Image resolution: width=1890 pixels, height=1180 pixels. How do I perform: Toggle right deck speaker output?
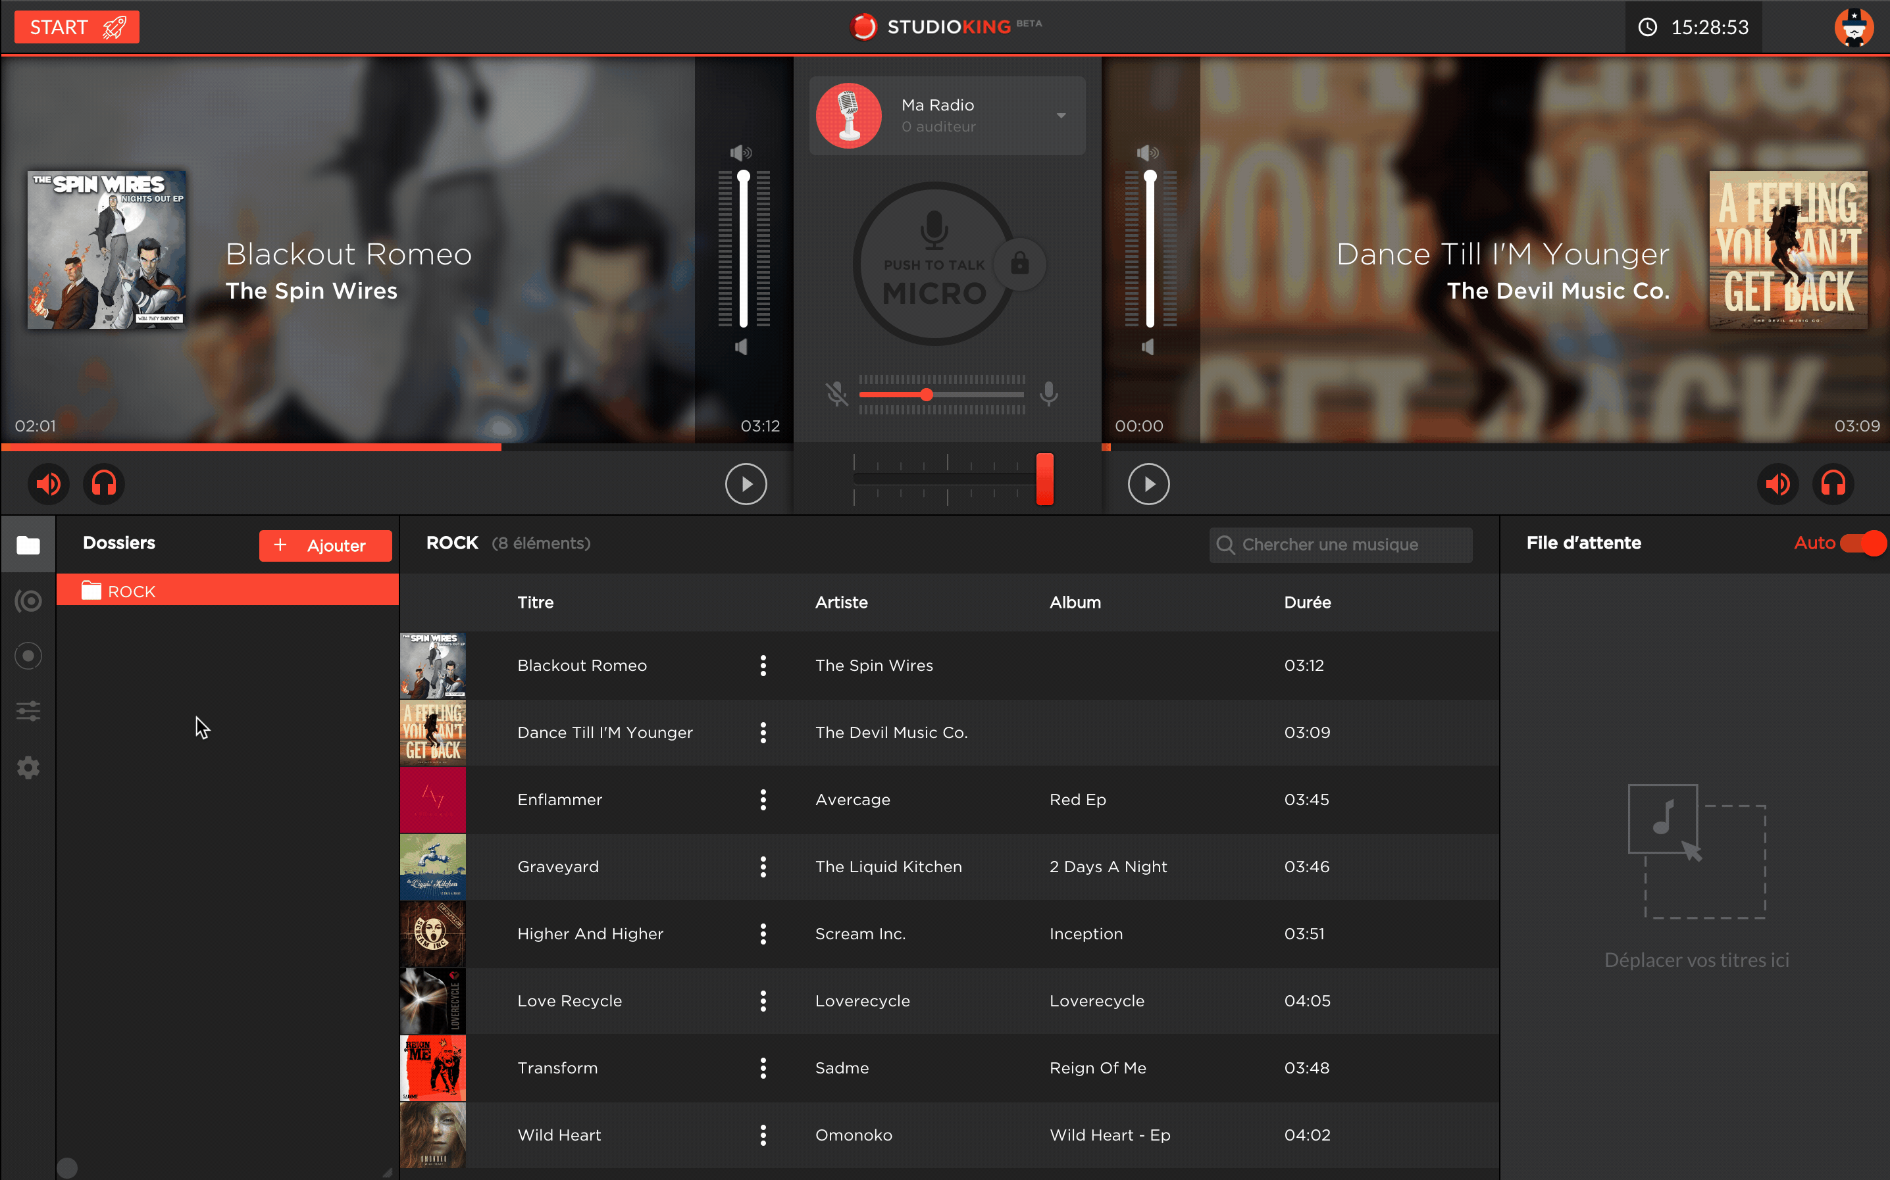pyautogui.click(x=1777, y=484)
